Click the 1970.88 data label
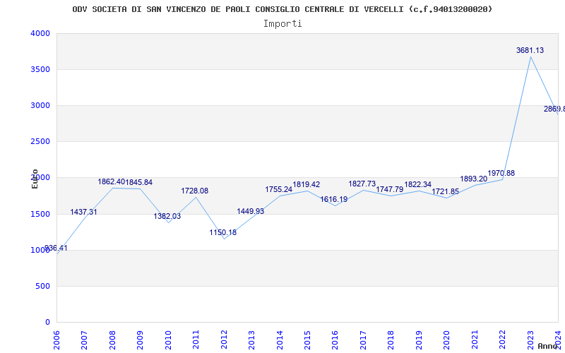Screen dimensions: 565x353 click(x=501, y=173)
